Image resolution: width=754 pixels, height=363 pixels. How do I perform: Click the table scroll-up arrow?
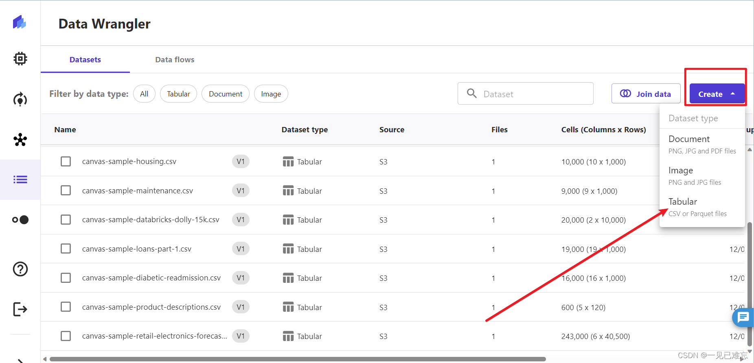coord(750,150)
